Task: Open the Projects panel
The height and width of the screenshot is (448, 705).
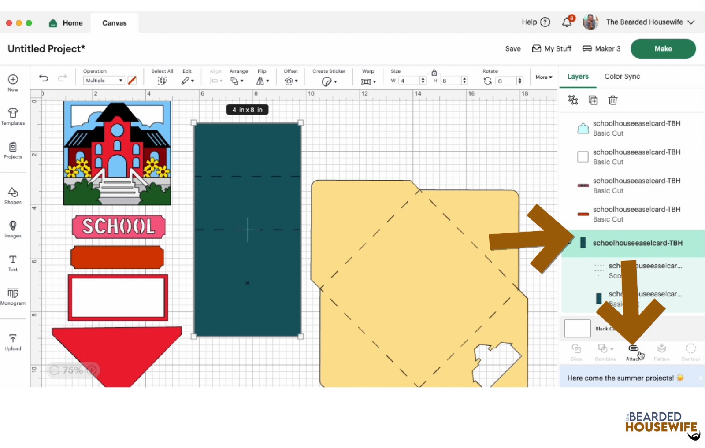Action: coord(13,150)
